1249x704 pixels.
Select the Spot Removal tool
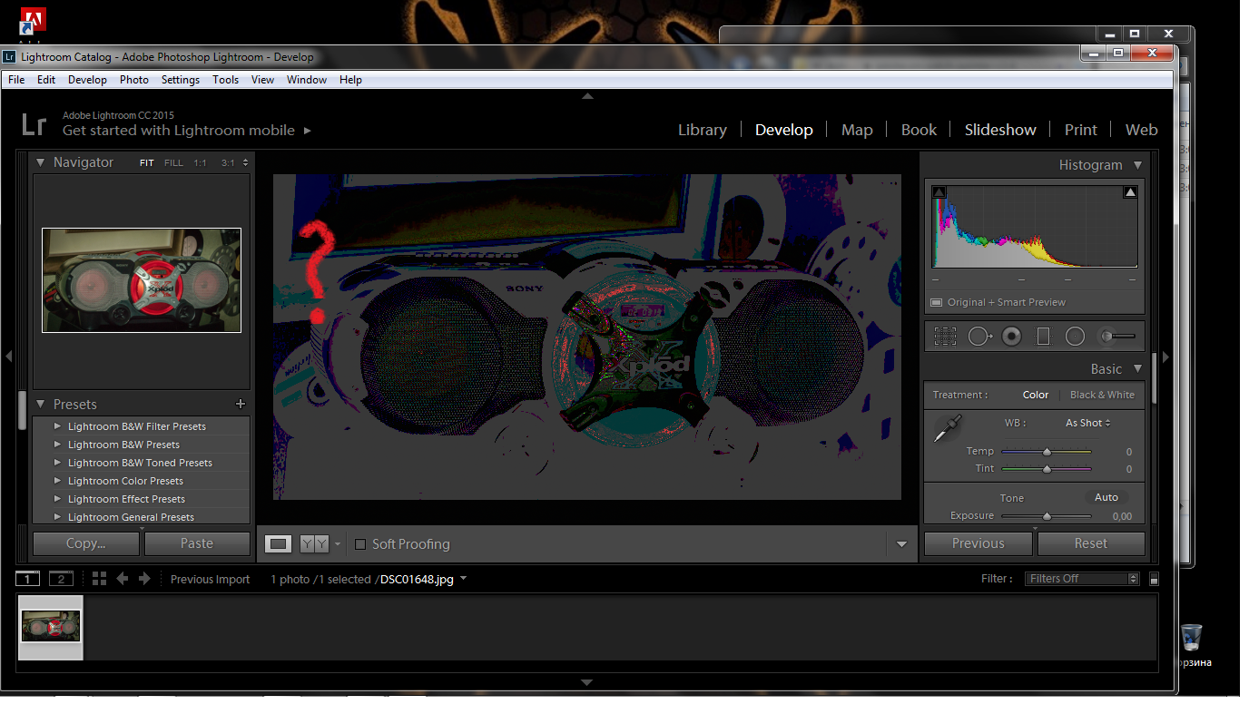click(x=979, y=337)
